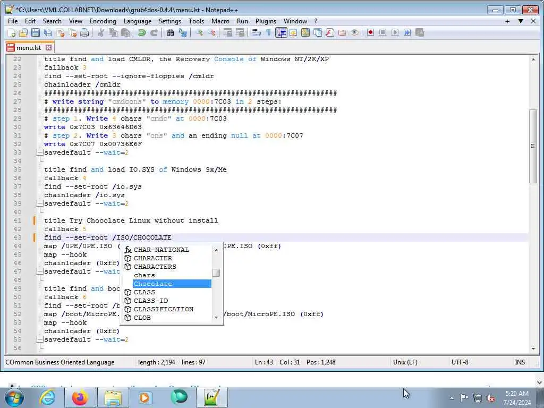Toggle file monitoring eye icon
The image size is (544, 408).
point(354,32)
